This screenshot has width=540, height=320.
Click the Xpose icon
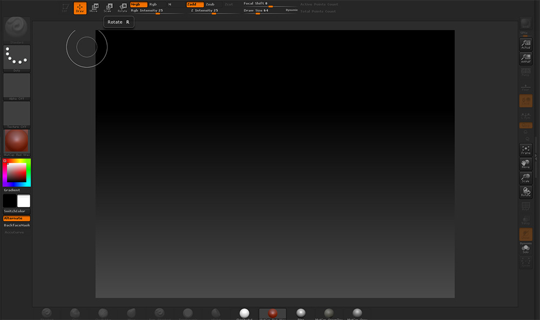point(526,262)
